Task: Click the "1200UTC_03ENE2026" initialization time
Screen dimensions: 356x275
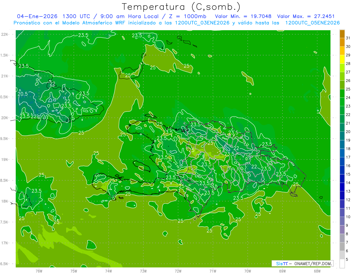Action: 202,23
